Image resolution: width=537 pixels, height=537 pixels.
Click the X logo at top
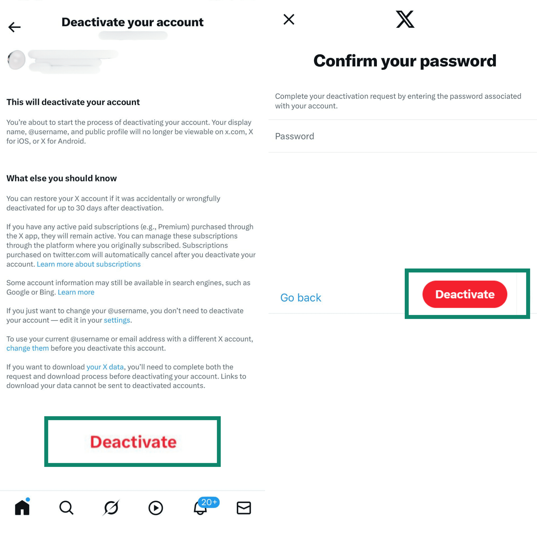click(x=405, y=19)
